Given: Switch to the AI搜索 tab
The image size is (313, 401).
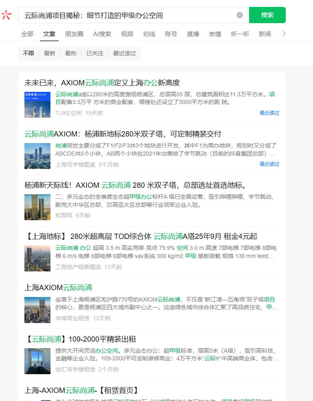Looking at the screenshot, I should (x=102, y=34).
